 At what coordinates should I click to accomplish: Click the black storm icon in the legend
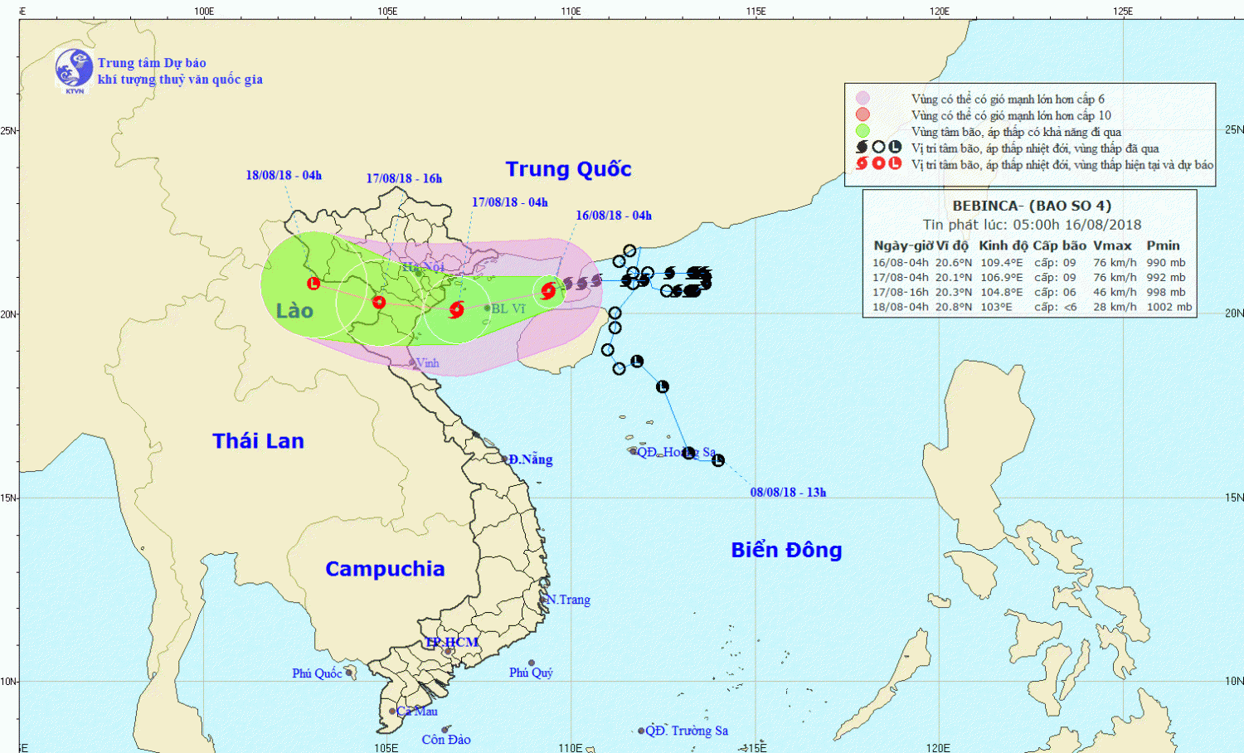[x=863, y=148]
